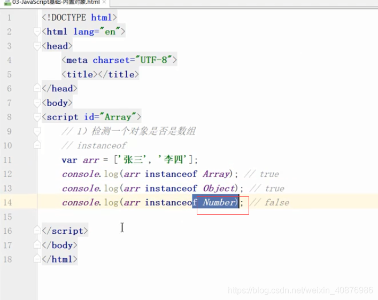Screen dimensions: 378x300
Task: Click line number 15 in the gutter
Action: tap(7, 217)
